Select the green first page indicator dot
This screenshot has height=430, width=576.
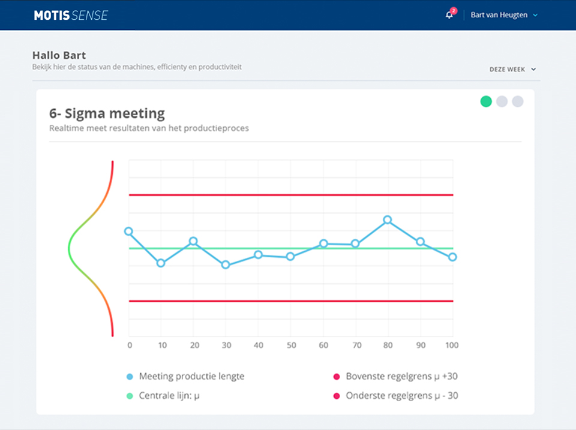[x=486, y=101]
